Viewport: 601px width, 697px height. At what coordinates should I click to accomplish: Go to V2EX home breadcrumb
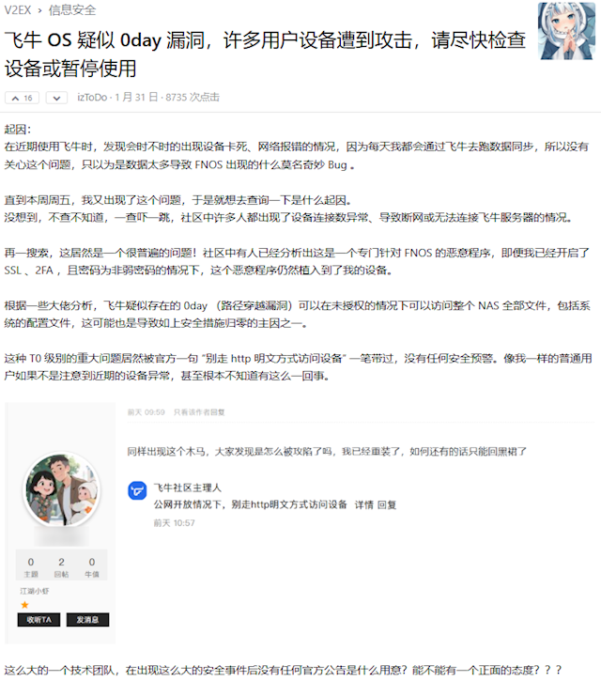coord(17,9)
